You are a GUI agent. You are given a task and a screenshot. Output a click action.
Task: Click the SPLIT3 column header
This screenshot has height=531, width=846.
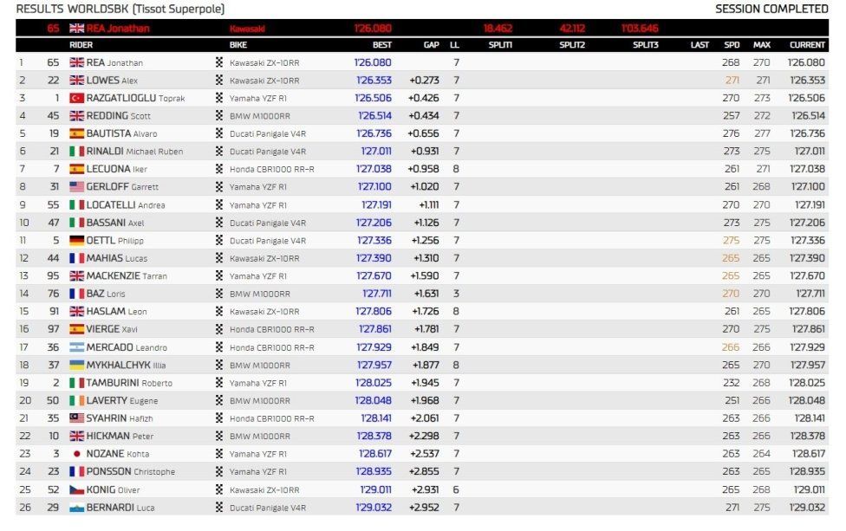point(645,45)
